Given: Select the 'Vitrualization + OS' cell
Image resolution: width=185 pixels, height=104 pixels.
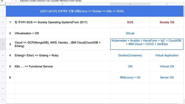Looking at the screenshot, I should (x=62, y=33).
